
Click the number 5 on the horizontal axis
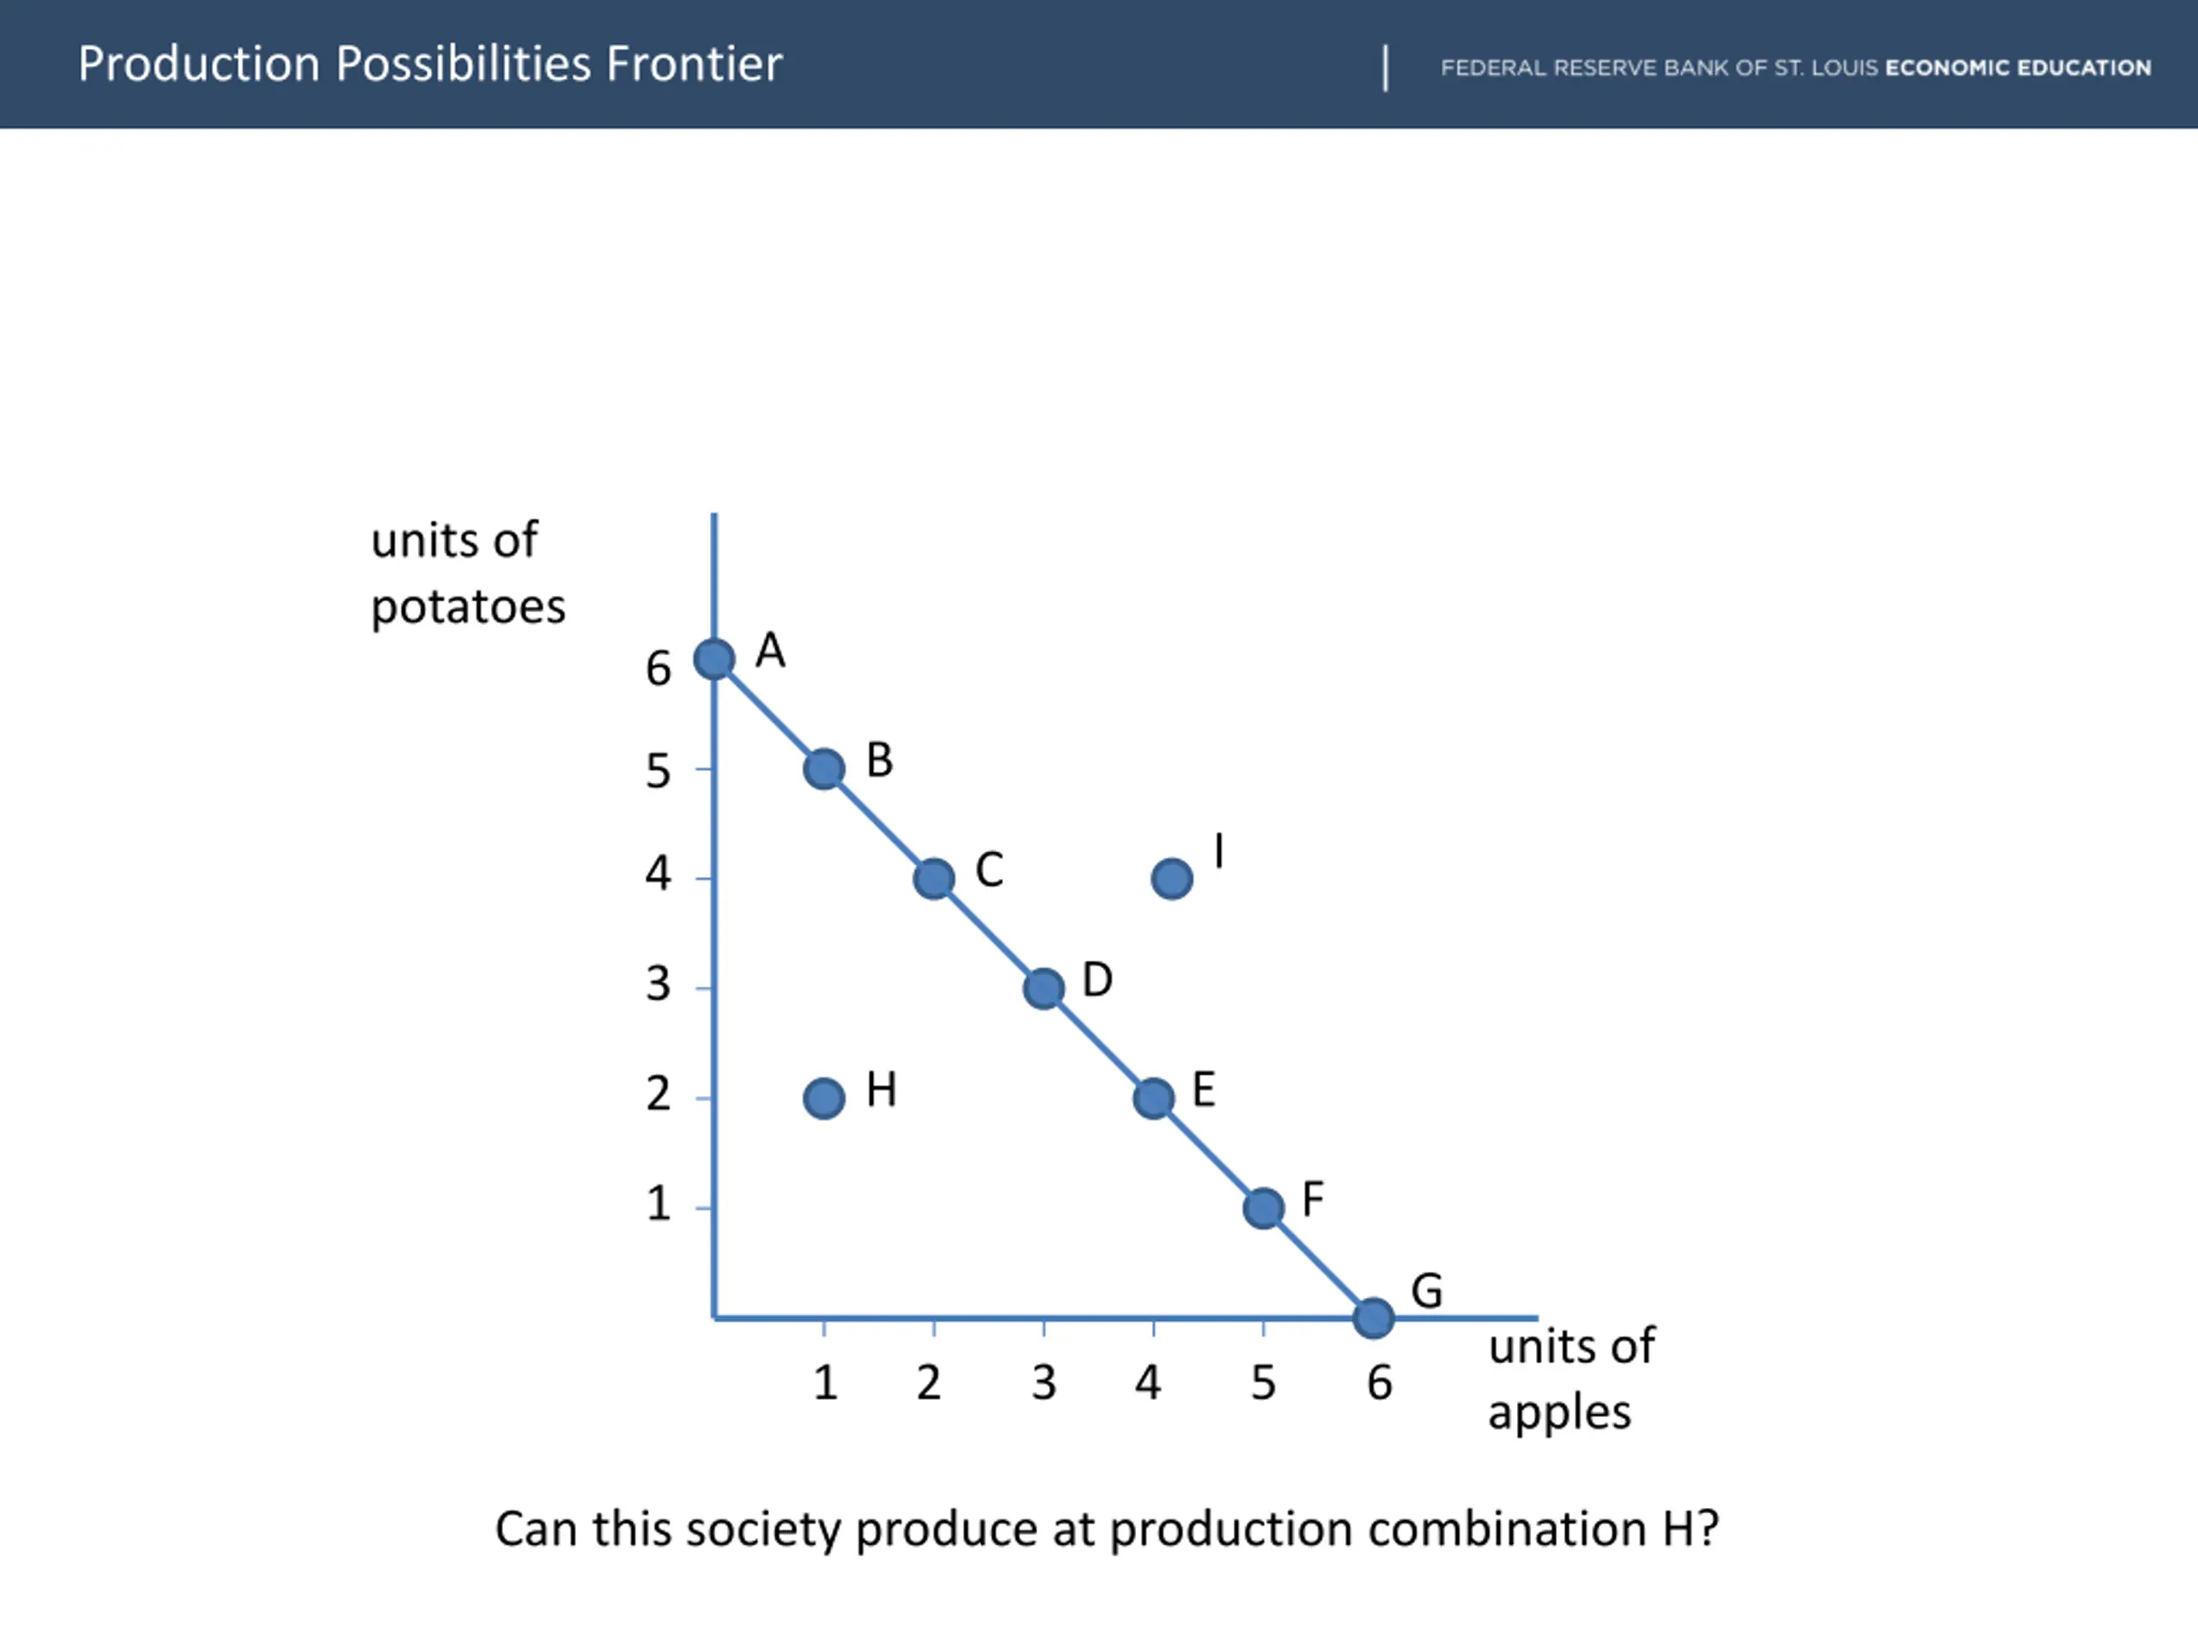[x=1263, y=1383]
